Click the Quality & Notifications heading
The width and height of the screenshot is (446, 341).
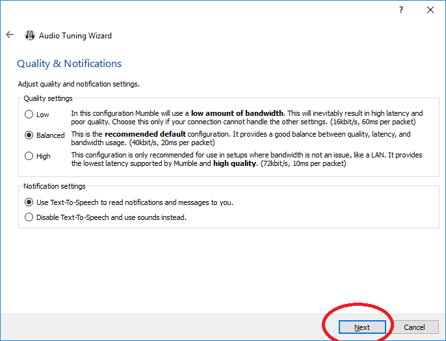click(69, 64)
